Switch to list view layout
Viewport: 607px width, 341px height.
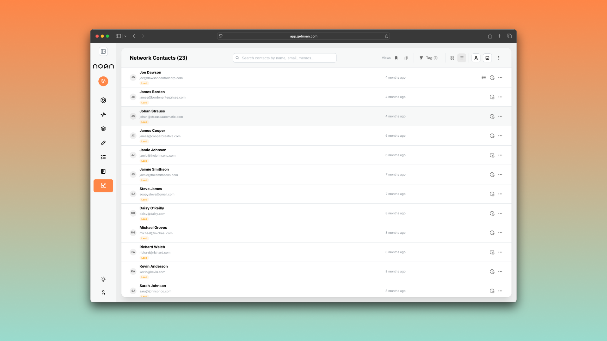tap(462, 58)
